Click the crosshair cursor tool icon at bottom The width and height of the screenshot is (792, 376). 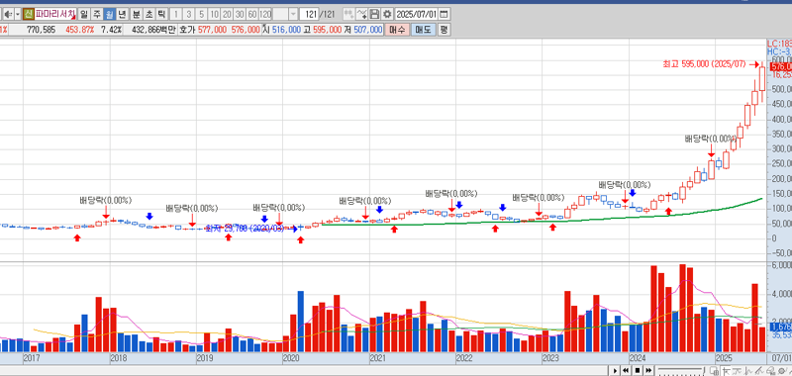pos(726,371)
